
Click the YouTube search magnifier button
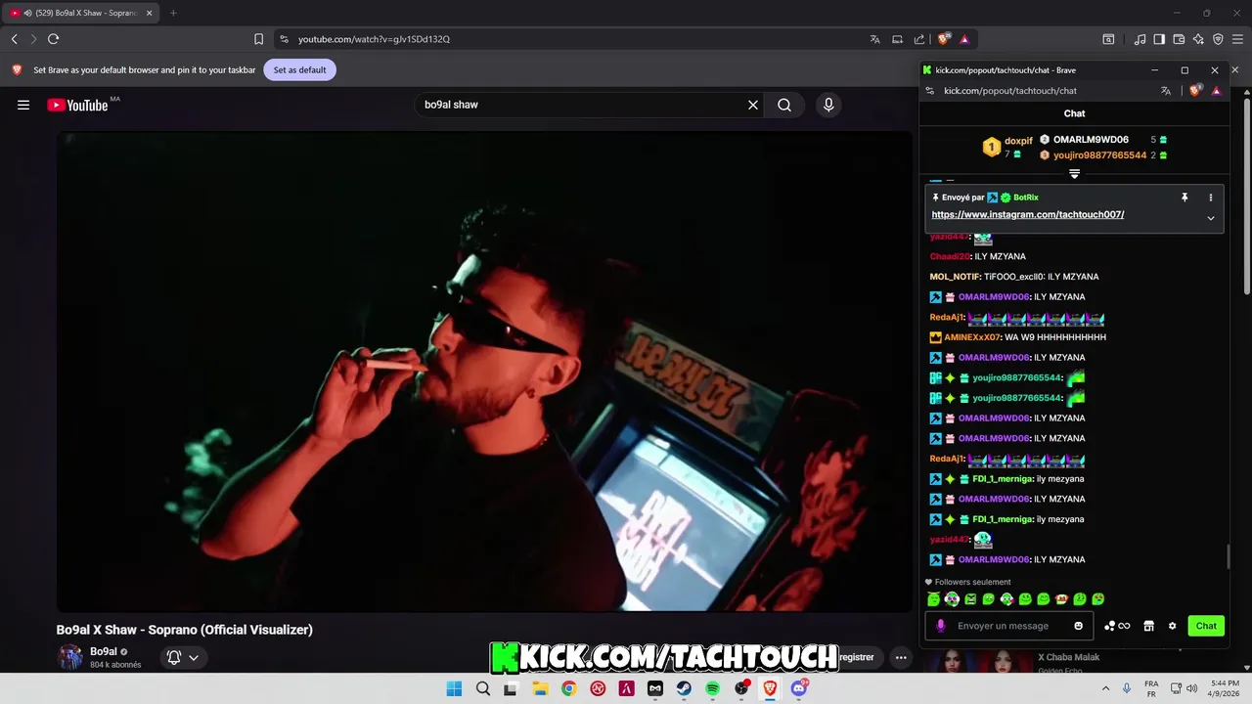tap(784, 105)
